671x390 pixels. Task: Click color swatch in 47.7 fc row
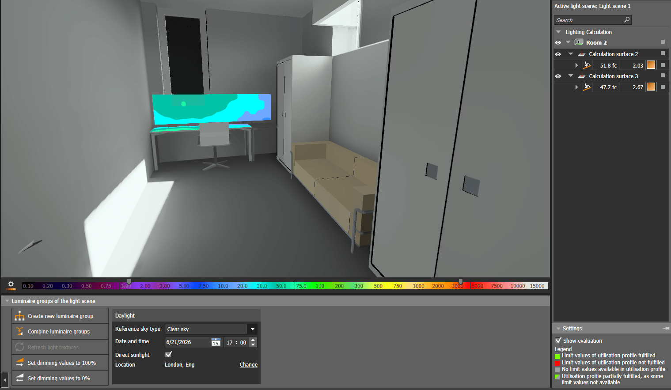[651, 87]
